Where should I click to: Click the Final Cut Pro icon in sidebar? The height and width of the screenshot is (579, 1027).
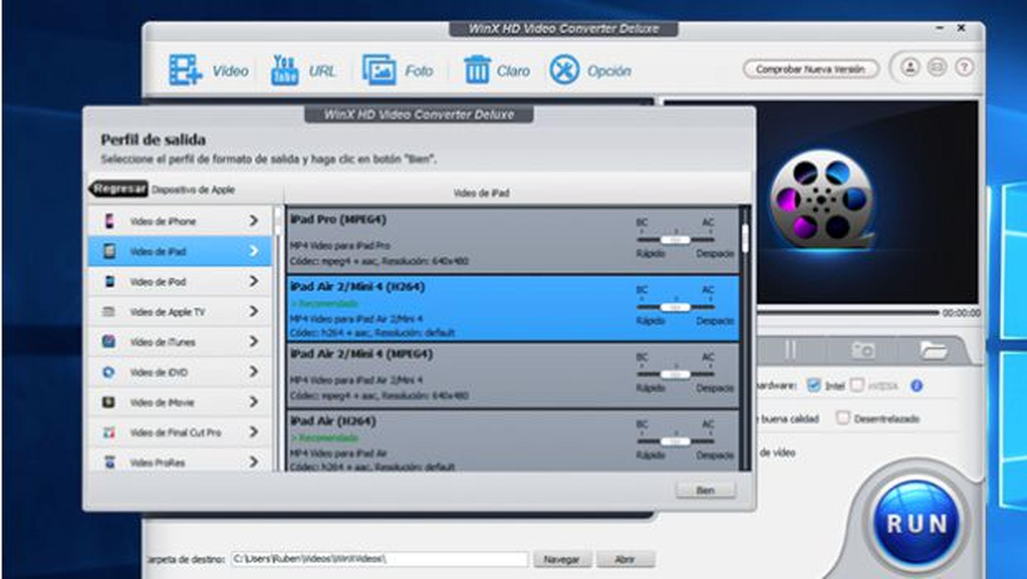coord(109,432)
